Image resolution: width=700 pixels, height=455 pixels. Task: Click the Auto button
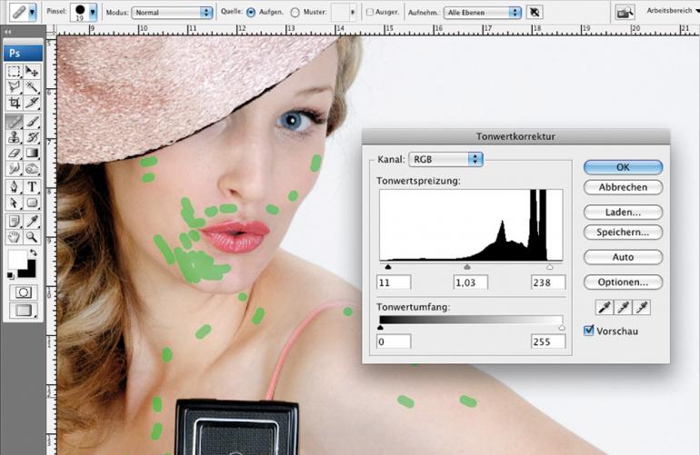point(623,257)
